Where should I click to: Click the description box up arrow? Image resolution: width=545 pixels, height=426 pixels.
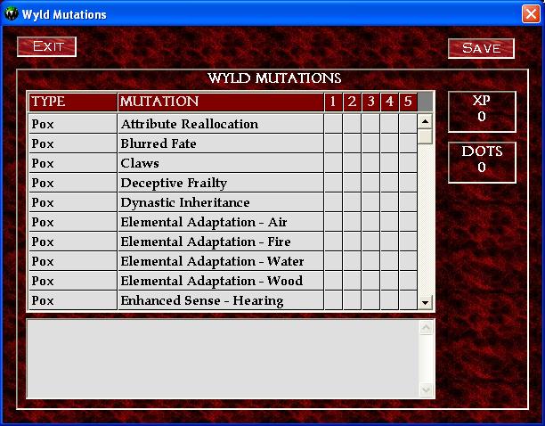point(425,328)
